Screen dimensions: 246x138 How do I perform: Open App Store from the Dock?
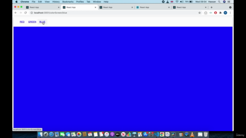(145, 134)
